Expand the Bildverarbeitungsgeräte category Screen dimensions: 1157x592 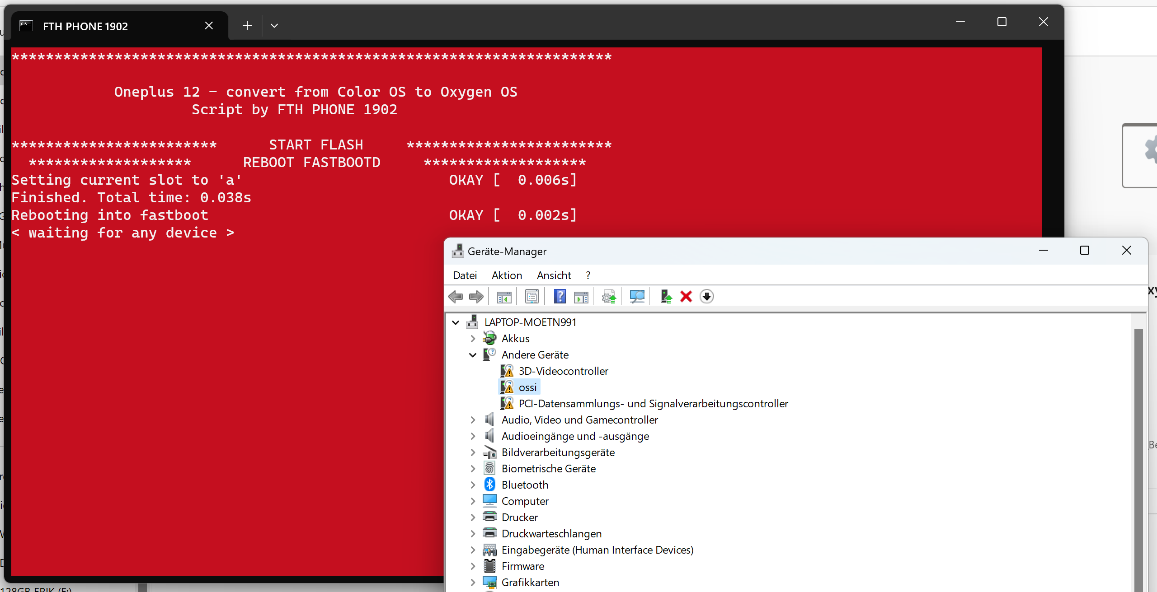(x=473, y=452)
